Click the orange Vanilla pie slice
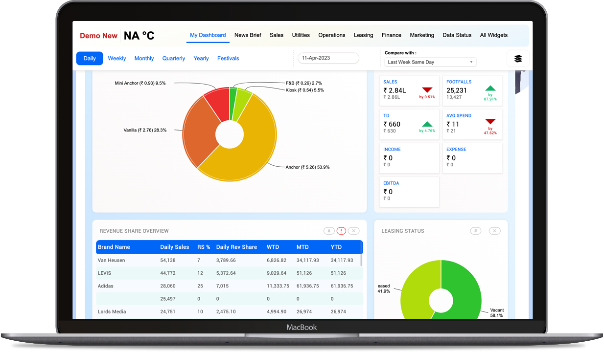Image resolution: width=604 pixels, height=352 pixels. tap(200, 132)
